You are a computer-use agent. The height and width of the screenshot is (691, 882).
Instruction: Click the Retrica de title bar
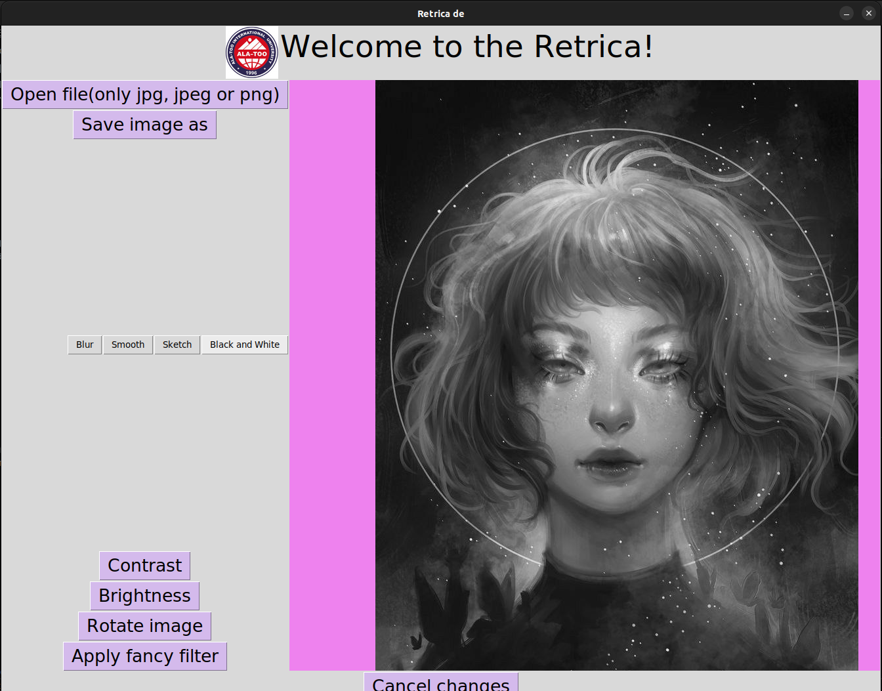coord(440,13)
